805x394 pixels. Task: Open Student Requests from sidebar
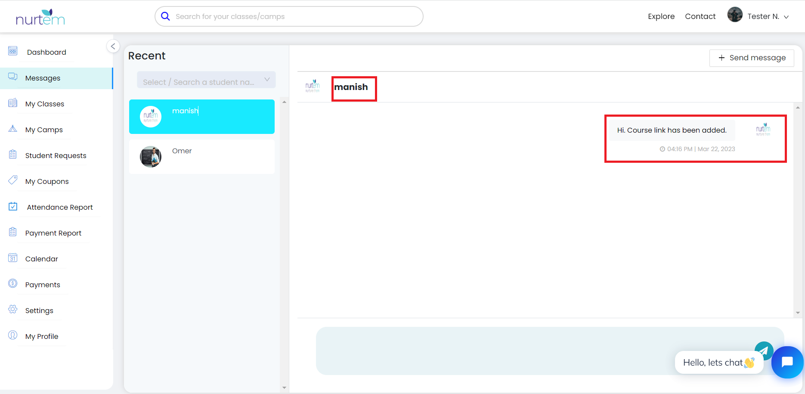click(56, 155)
